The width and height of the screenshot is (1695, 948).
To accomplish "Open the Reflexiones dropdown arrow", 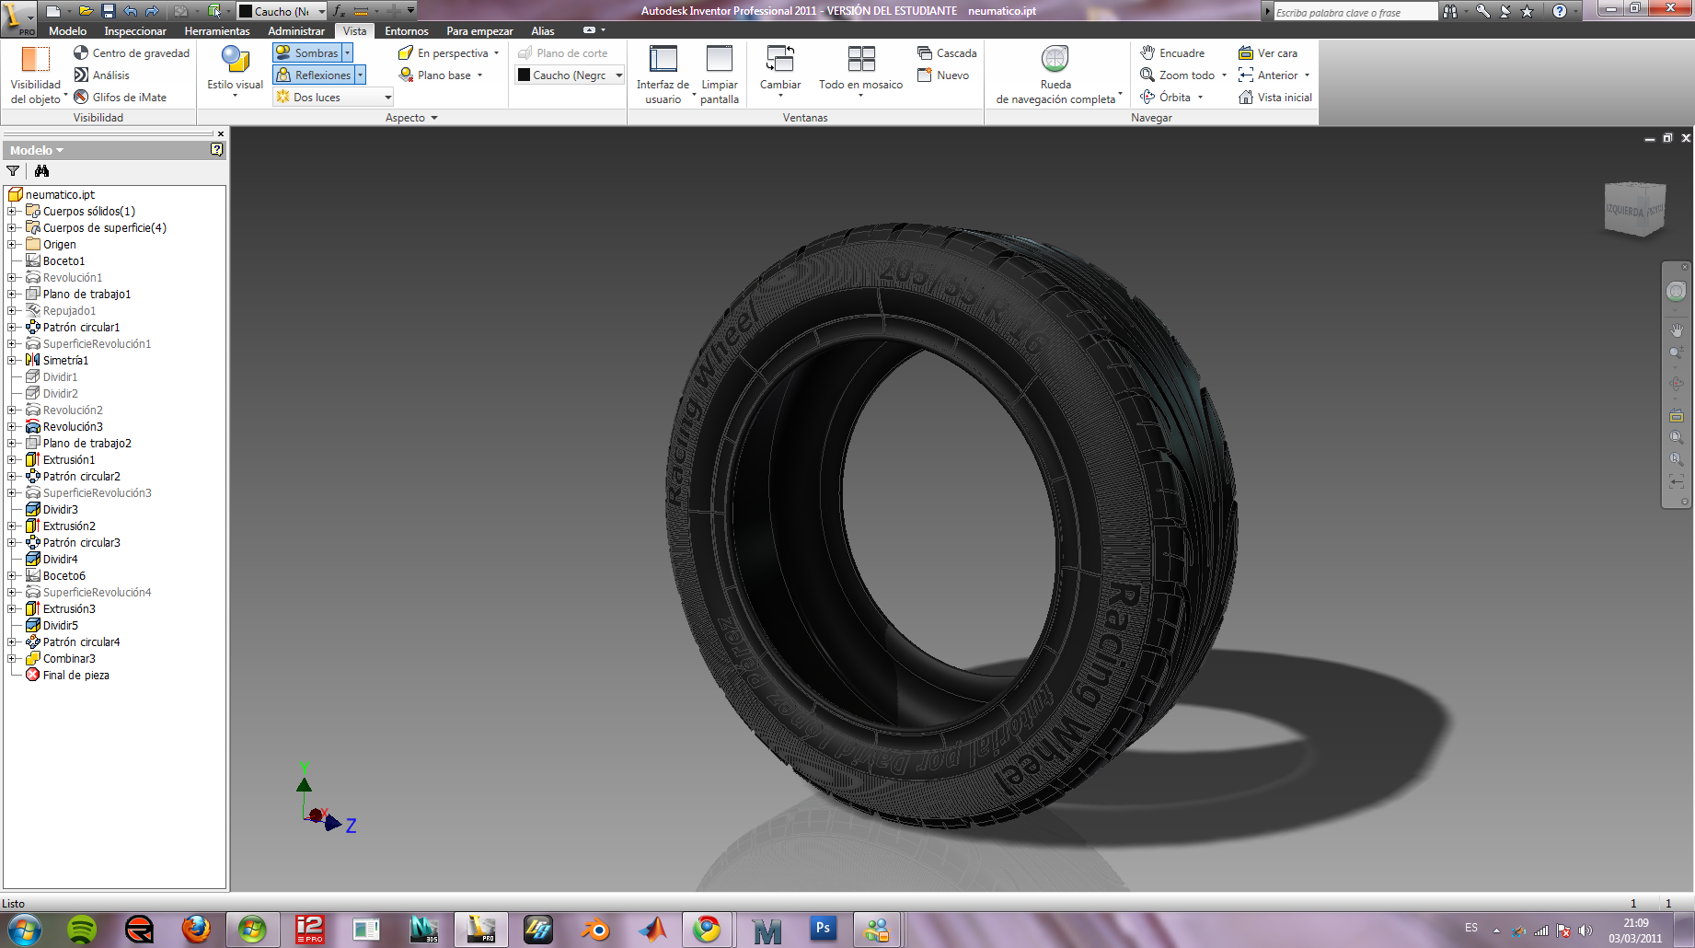I will point(361,75).
